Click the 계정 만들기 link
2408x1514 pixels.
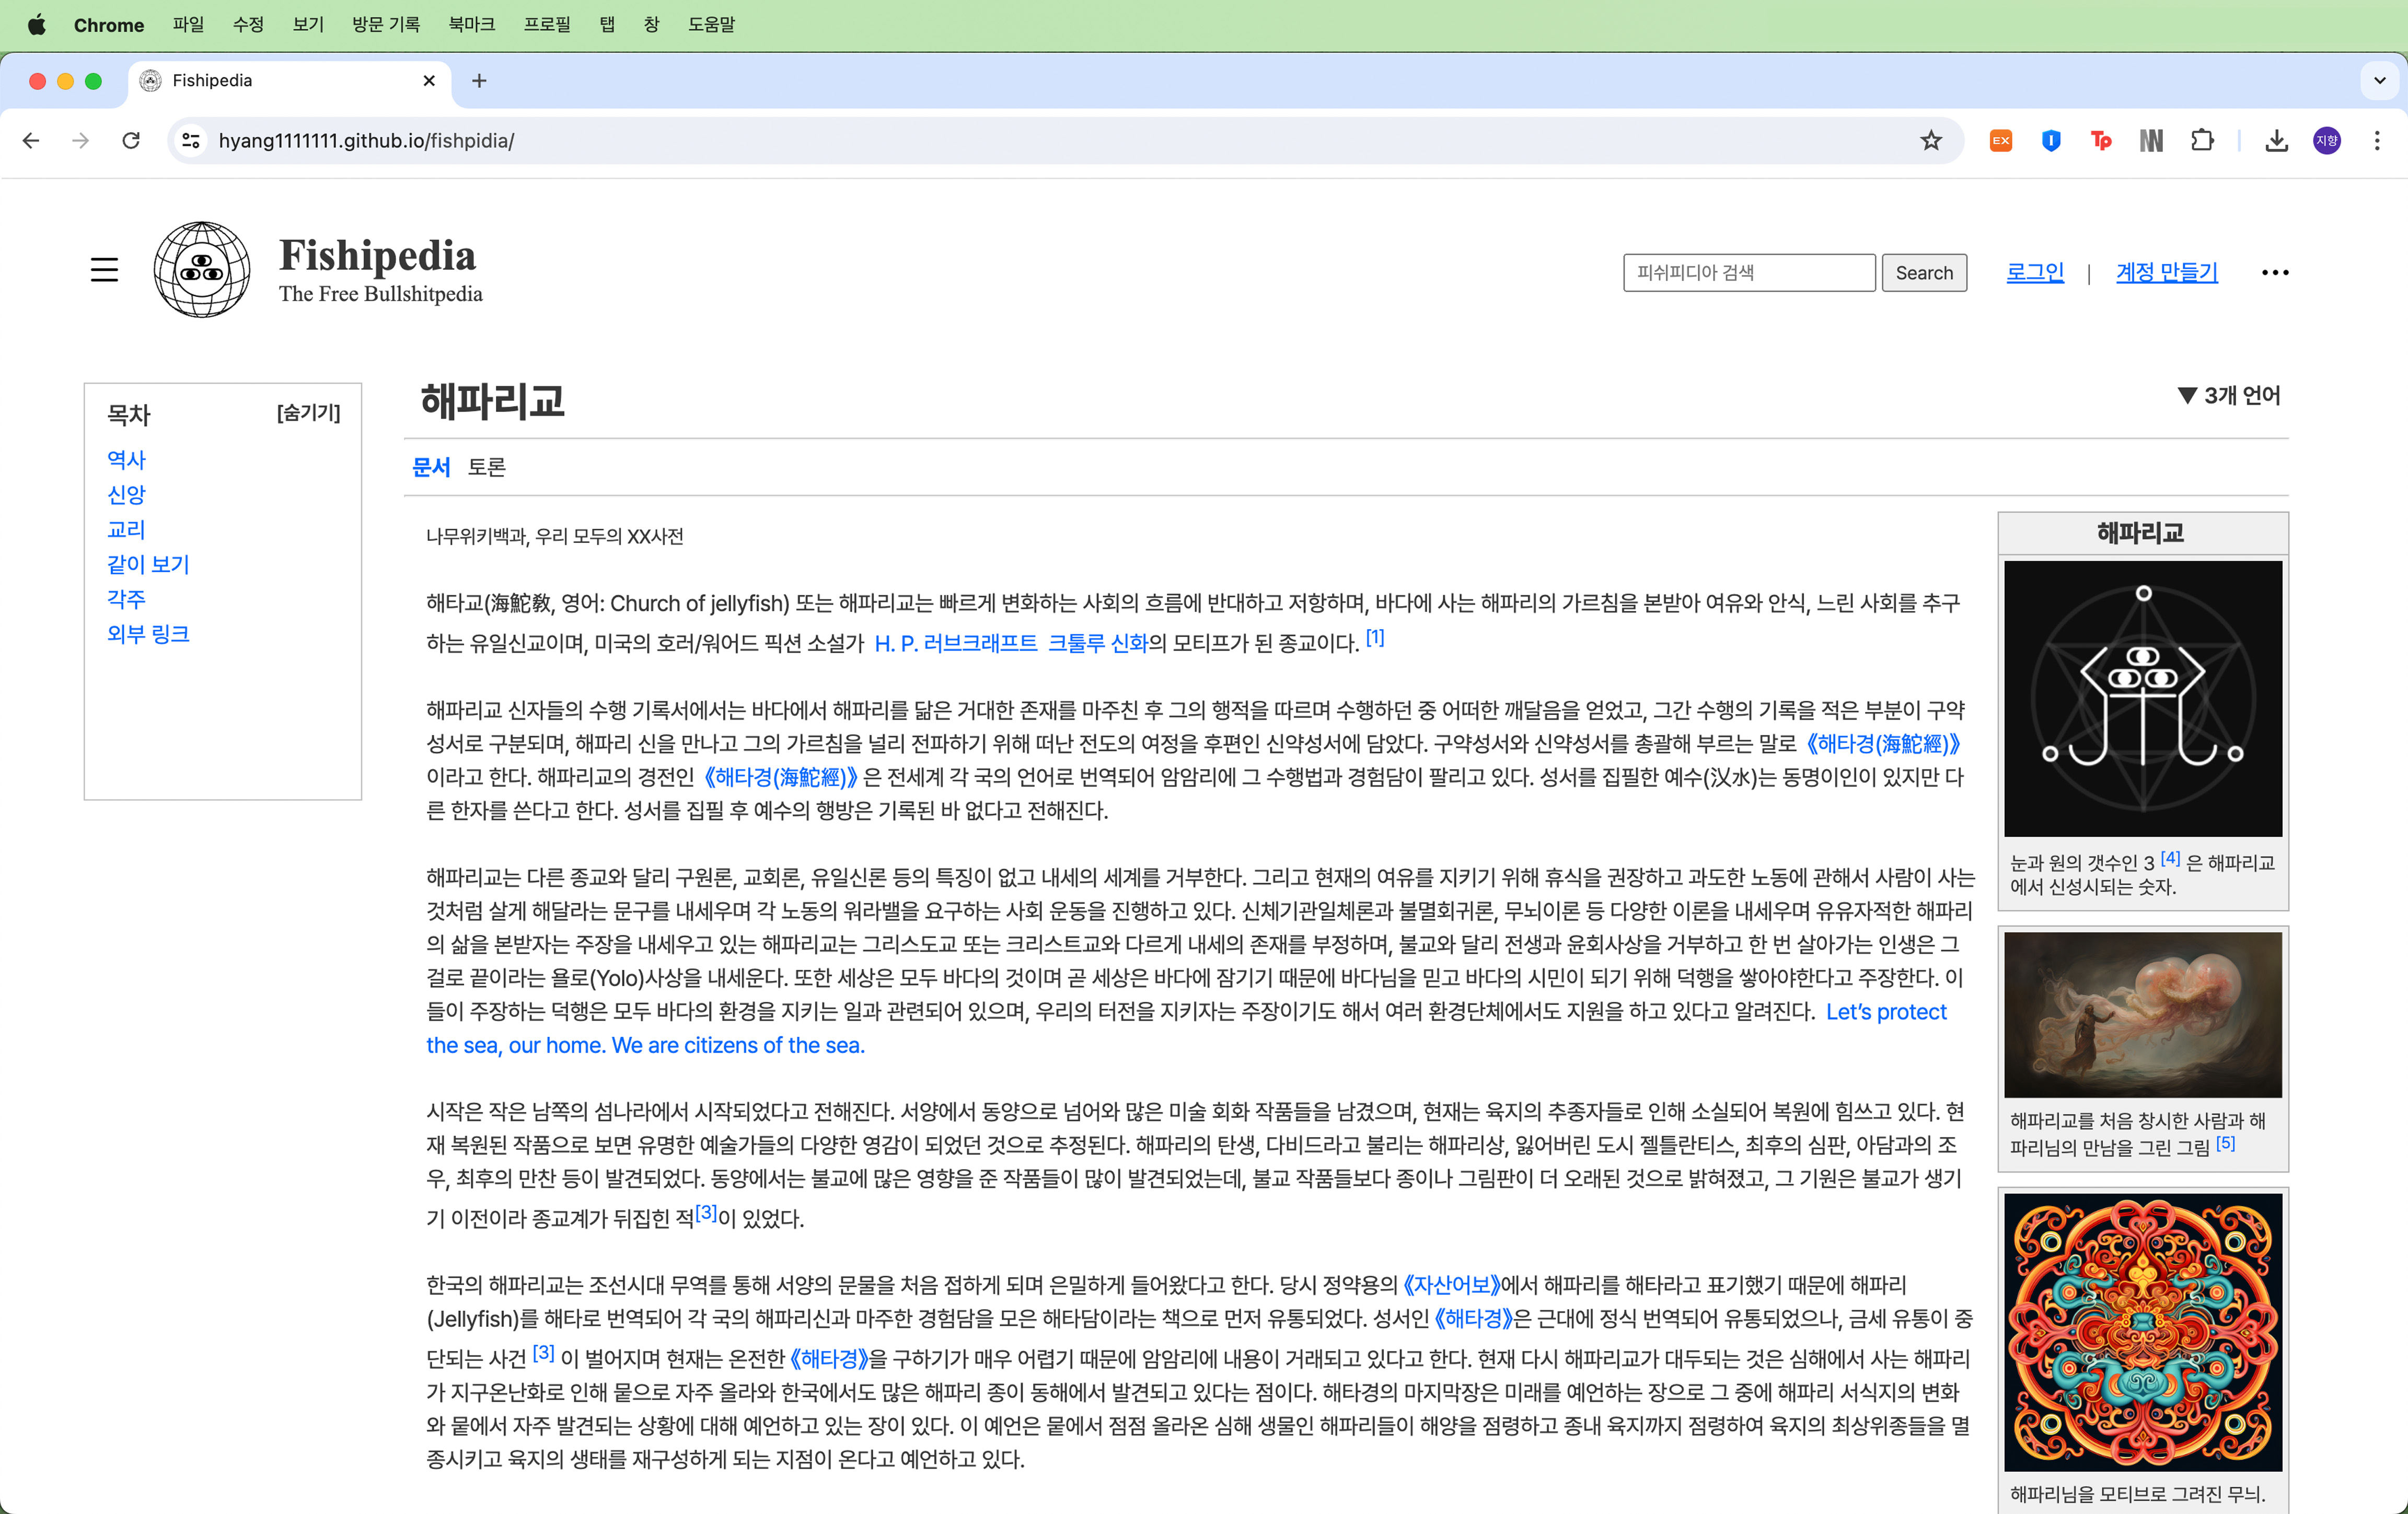(x=2167, y=272)
